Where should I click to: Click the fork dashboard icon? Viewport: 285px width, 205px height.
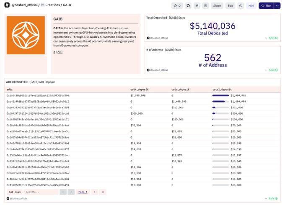[197, 6]
